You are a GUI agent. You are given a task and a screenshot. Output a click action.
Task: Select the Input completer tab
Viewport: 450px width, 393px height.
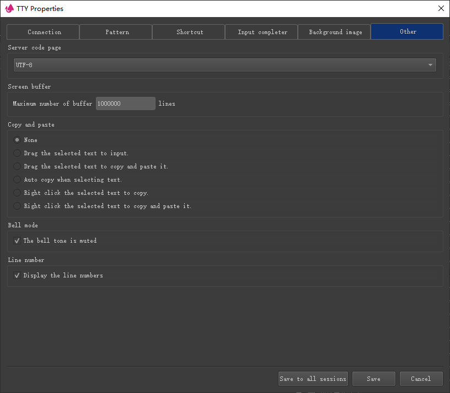point(261,32)
